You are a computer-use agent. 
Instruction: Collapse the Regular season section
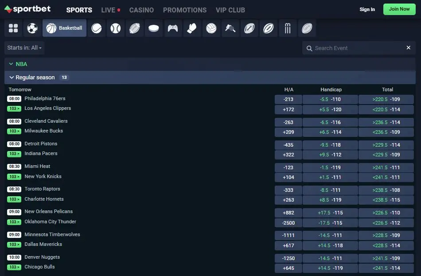click(12, 78)
